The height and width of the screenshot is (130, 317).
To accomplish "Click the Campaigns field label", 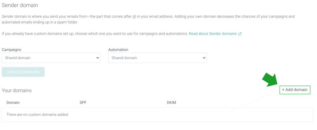I will click(x=11, y=50).
